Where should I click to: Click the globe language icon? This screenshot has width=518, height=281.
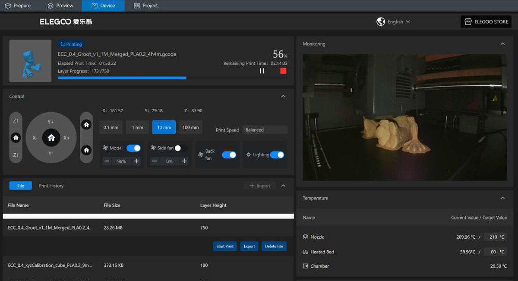(380, 22)
